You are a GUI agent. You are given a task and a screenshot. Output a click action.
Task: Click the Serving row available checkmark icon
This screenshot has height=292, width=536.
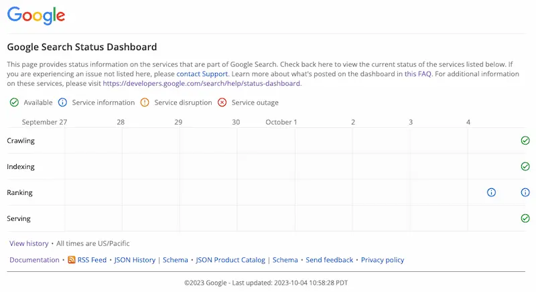point(525,218)
